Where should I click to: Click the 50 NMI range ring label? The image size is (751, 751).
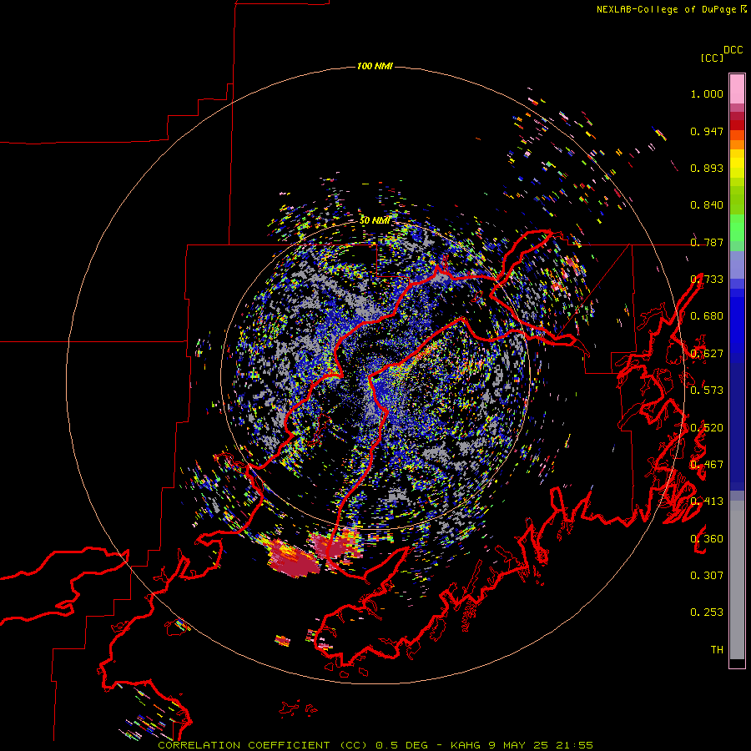(x=375, y=221)
